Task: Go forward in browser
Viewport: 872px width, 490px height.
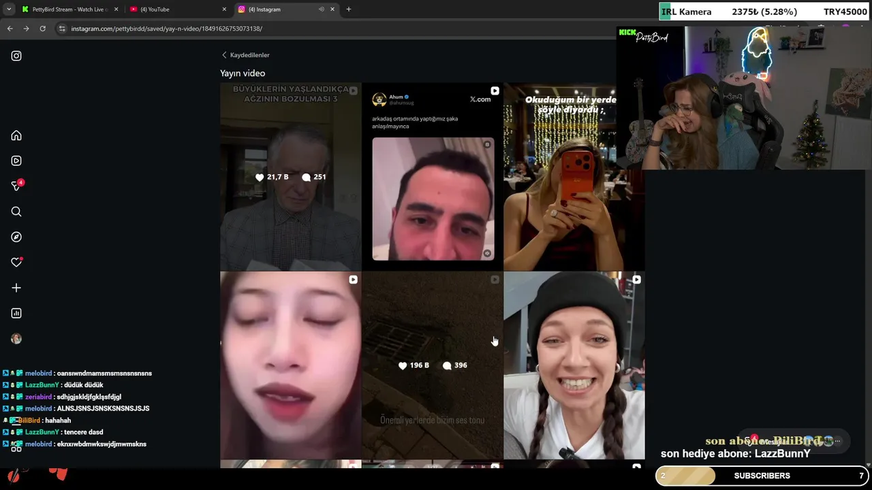Action: coord(26,29)
